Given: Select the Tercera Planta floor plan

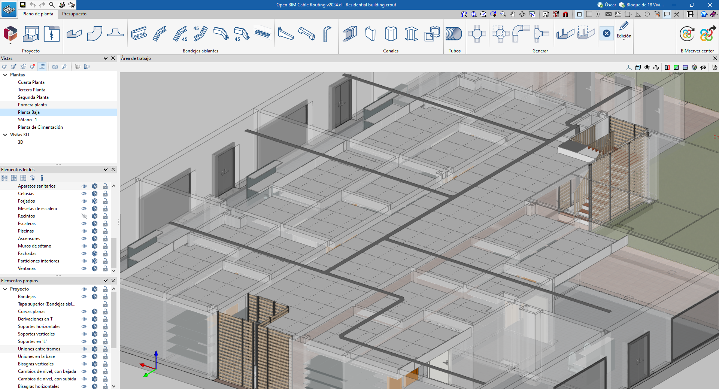Looking at the screenshot, I should pos(31,89).
